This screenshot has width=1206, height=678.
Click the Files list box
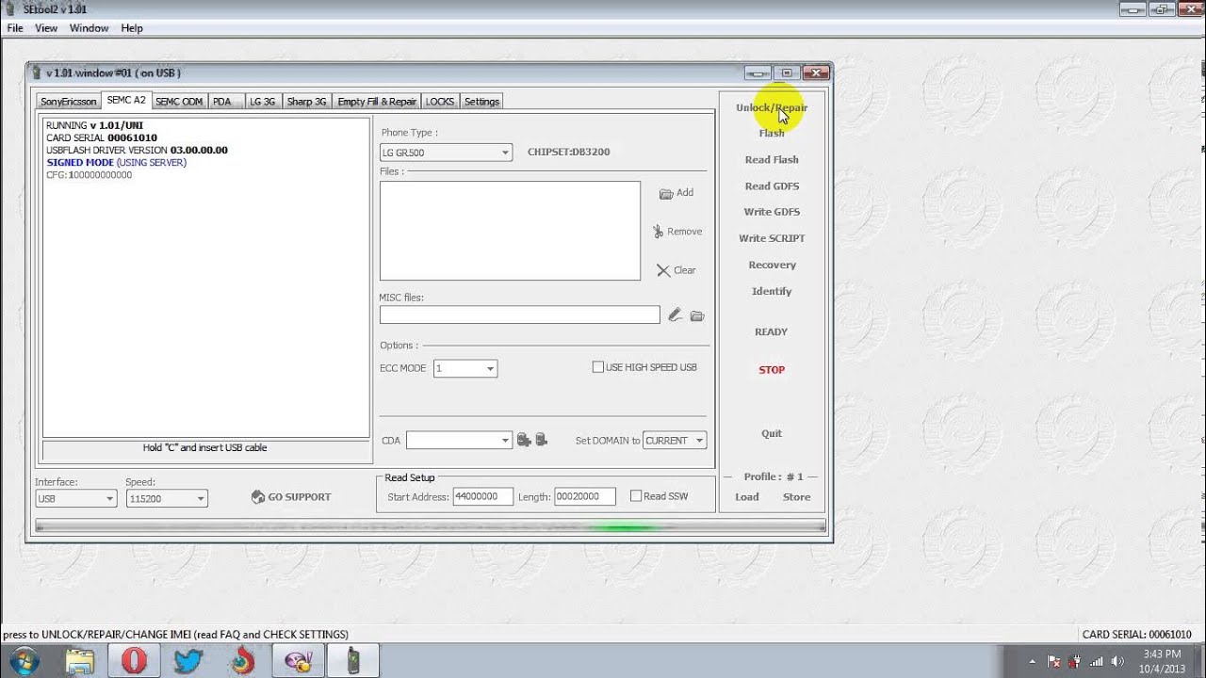pyautogui.click(x=510, y=231)
